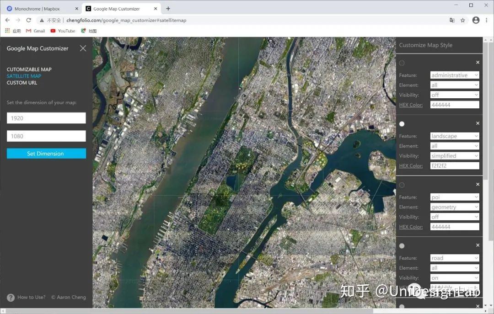Open the Visibility dropdown showing simplified
This screenshot has height=314, width=494.
455,155
